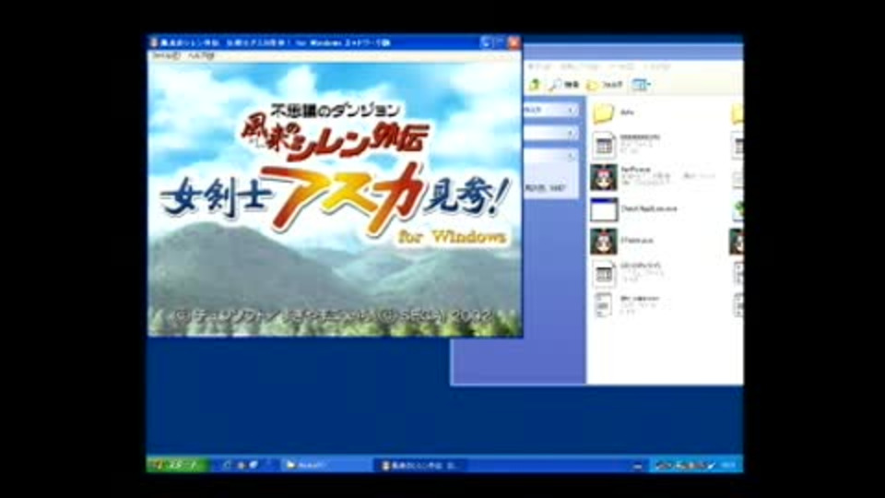Collapse the middle task pane section in Explorer
Image resolution: width=885 pixels, height=498 pixels.
click(572, 133)
